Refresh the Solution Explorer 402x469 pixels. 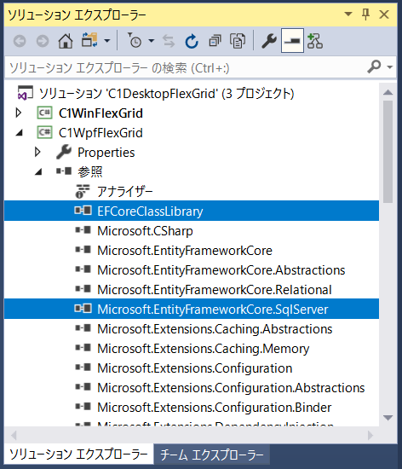(192, 41)
